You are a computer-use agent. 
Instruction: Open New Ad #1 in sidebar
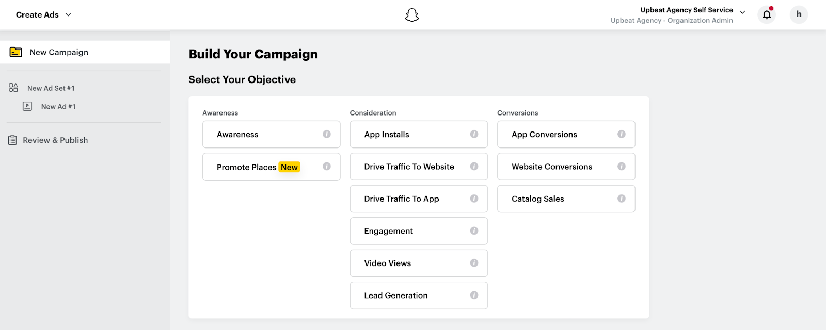tap(58, 107)
